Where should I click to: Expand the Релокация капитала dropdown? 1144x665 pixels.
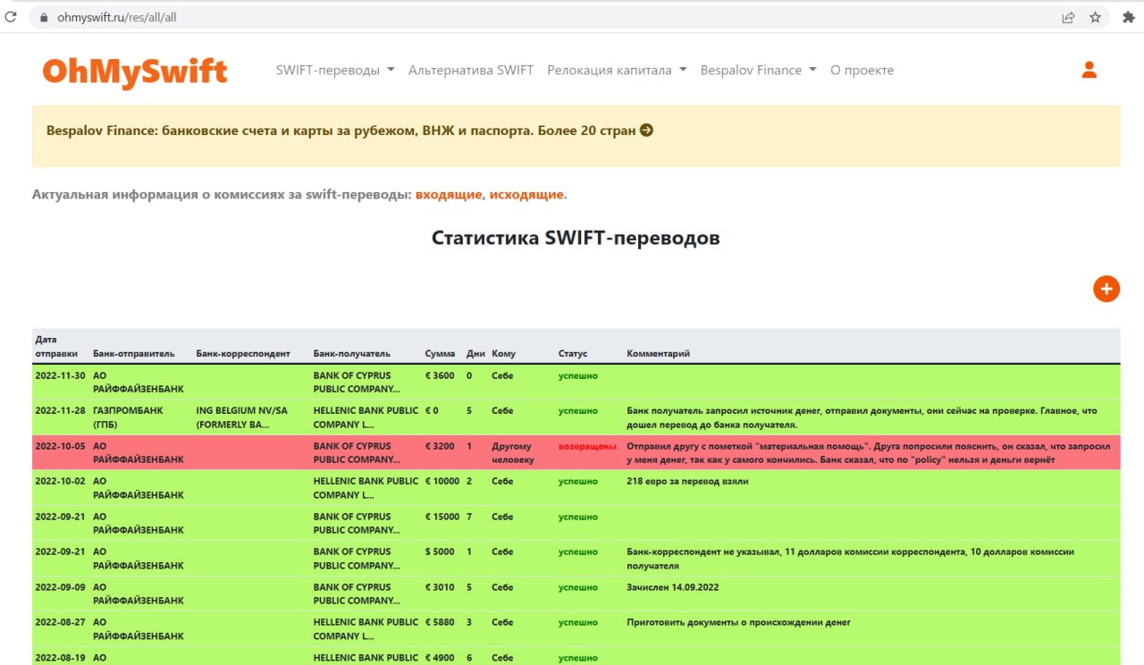617,70
